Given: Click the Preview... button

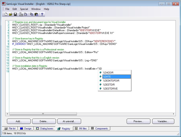Looking at the screenshot, I should point(138,121).
